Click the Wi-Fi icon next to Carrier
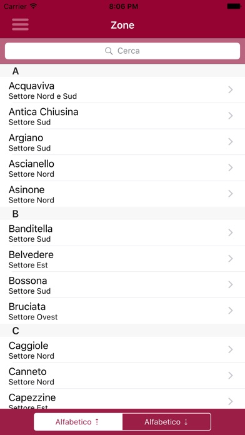This screenshot has height=435, width=245. (x=33, y=6)
